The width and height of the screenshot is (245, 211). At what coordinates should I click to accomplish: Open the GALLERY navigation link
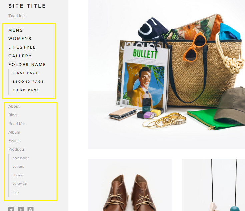(20, 56)
